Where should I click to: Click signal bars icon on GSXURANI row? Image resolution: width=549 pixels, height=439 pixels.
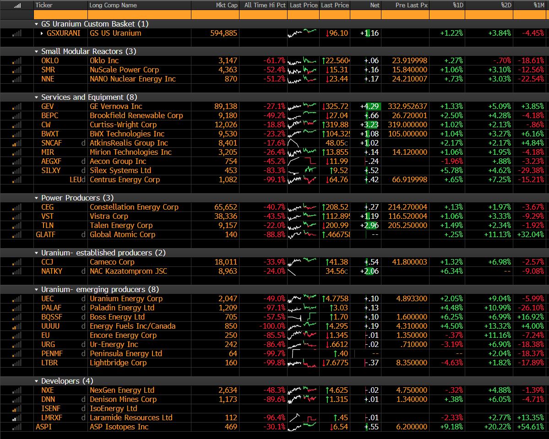coord(16,33)
